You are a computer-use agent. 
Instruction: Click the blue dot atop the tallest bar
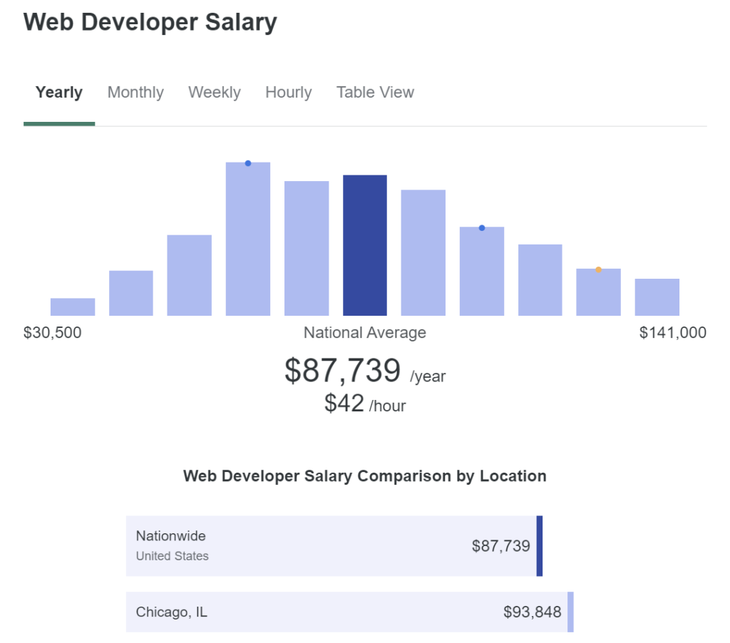(x=248, y=163)
